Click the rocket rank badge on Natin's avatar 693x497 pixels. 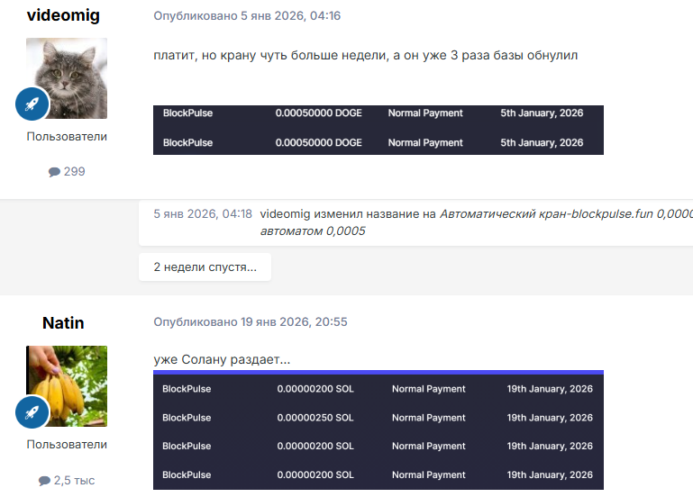[x=32, y=412]
